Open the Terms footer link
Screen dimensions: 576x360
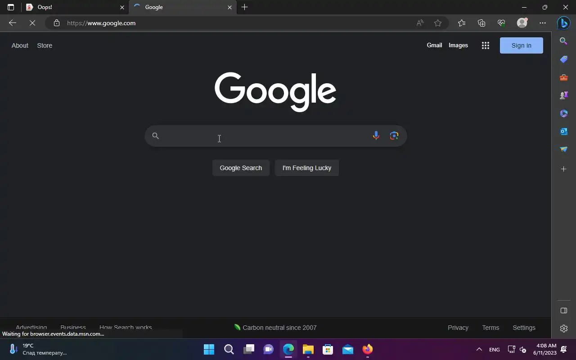pos(490,328)
